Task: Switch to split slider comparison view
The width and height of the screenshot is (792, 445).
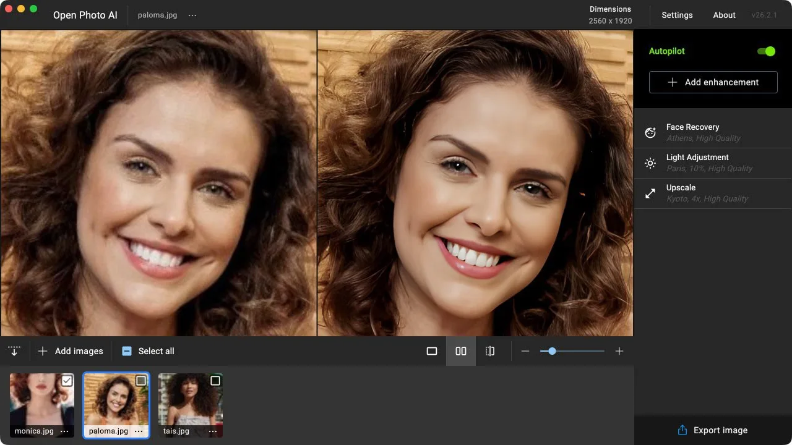Action: click(x=490, y=351)
